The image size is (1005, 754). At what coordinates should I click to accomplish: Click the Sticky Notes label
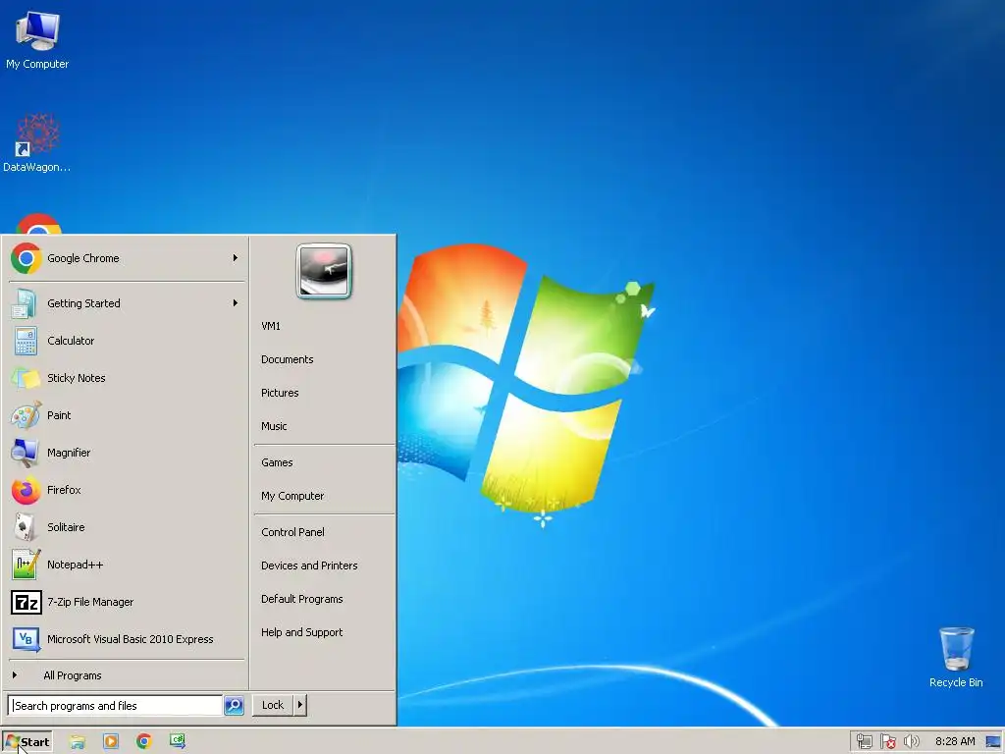click(77, 378)
